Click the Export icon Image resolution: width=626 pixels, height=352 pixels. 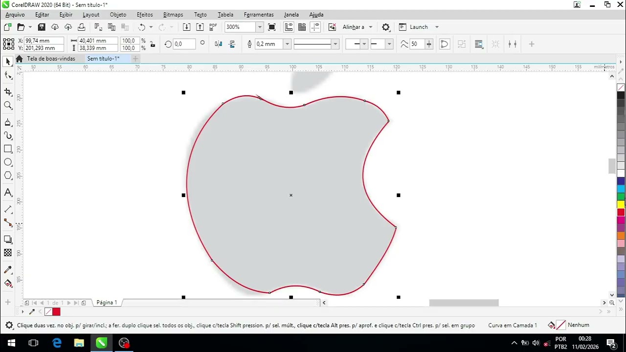tap(200, 27)
